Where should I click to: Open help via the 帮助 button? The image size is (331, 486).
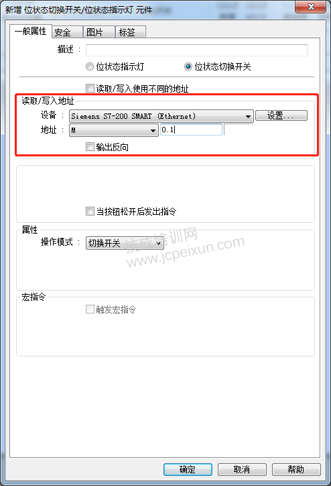tap(296, 469)
